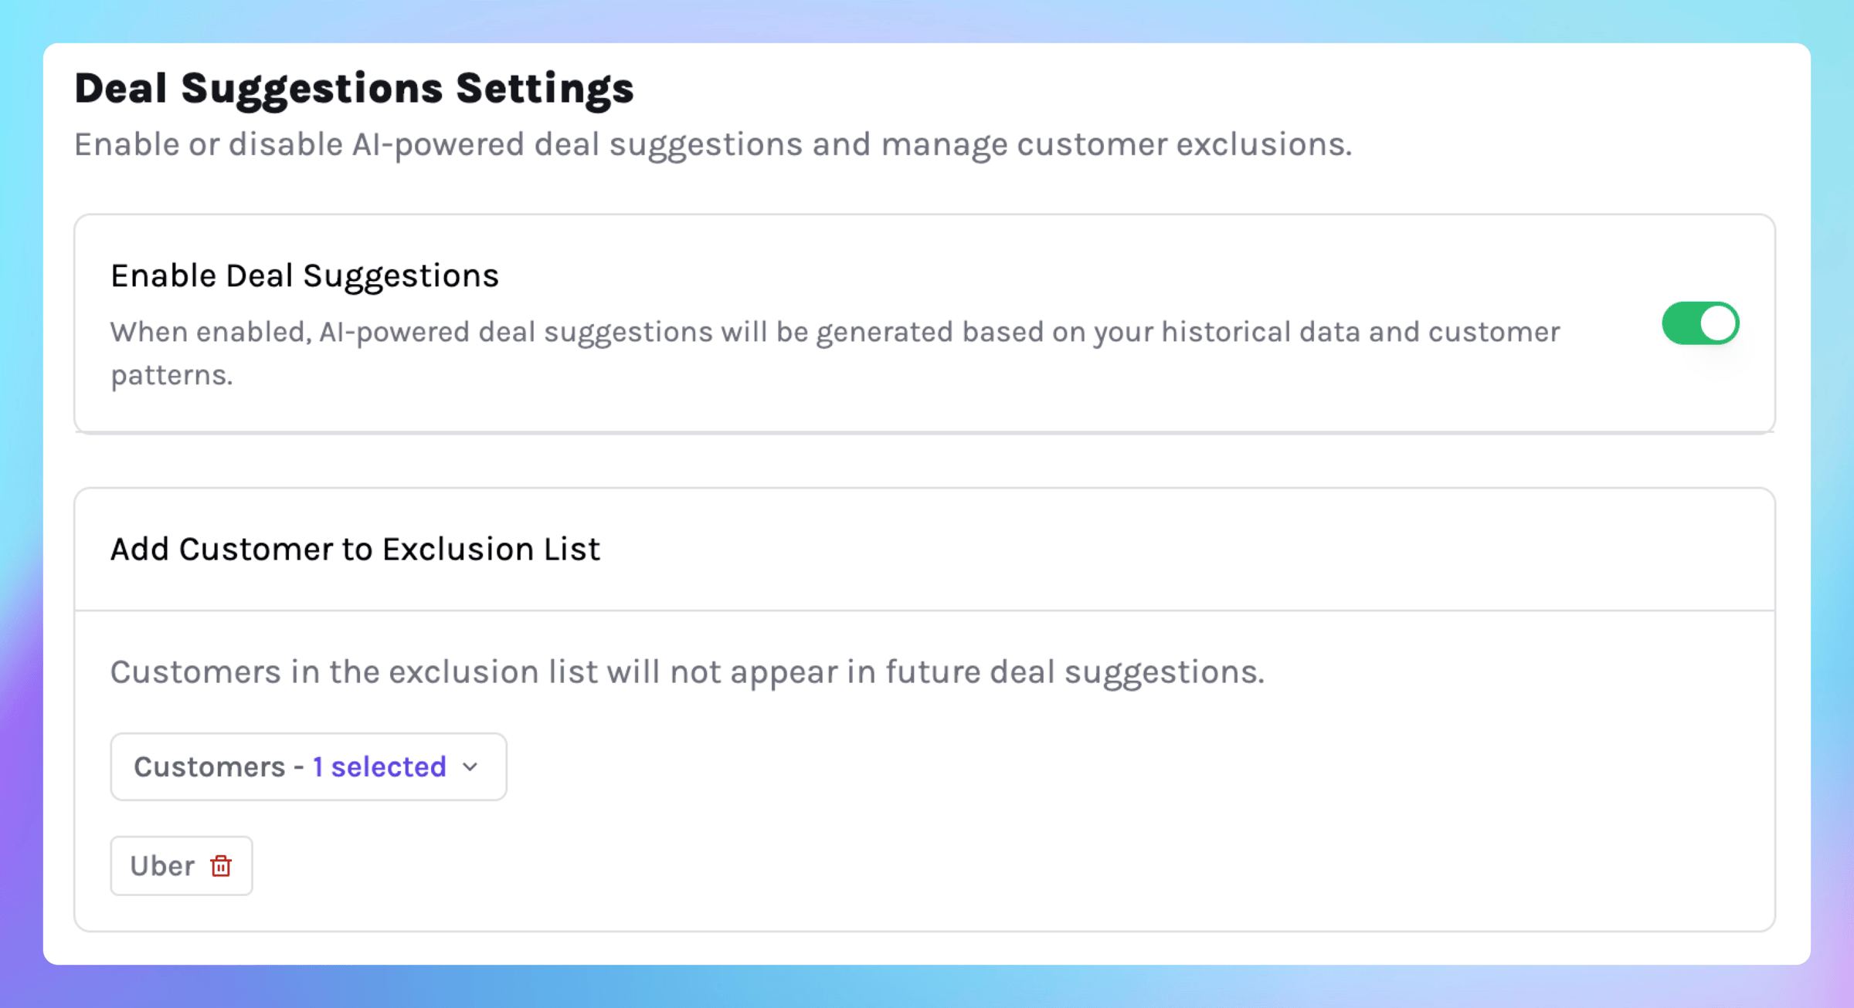Click the chevron arrow in Customers dropdown
1854x1008 pixels.
click(x=470, y=767)
